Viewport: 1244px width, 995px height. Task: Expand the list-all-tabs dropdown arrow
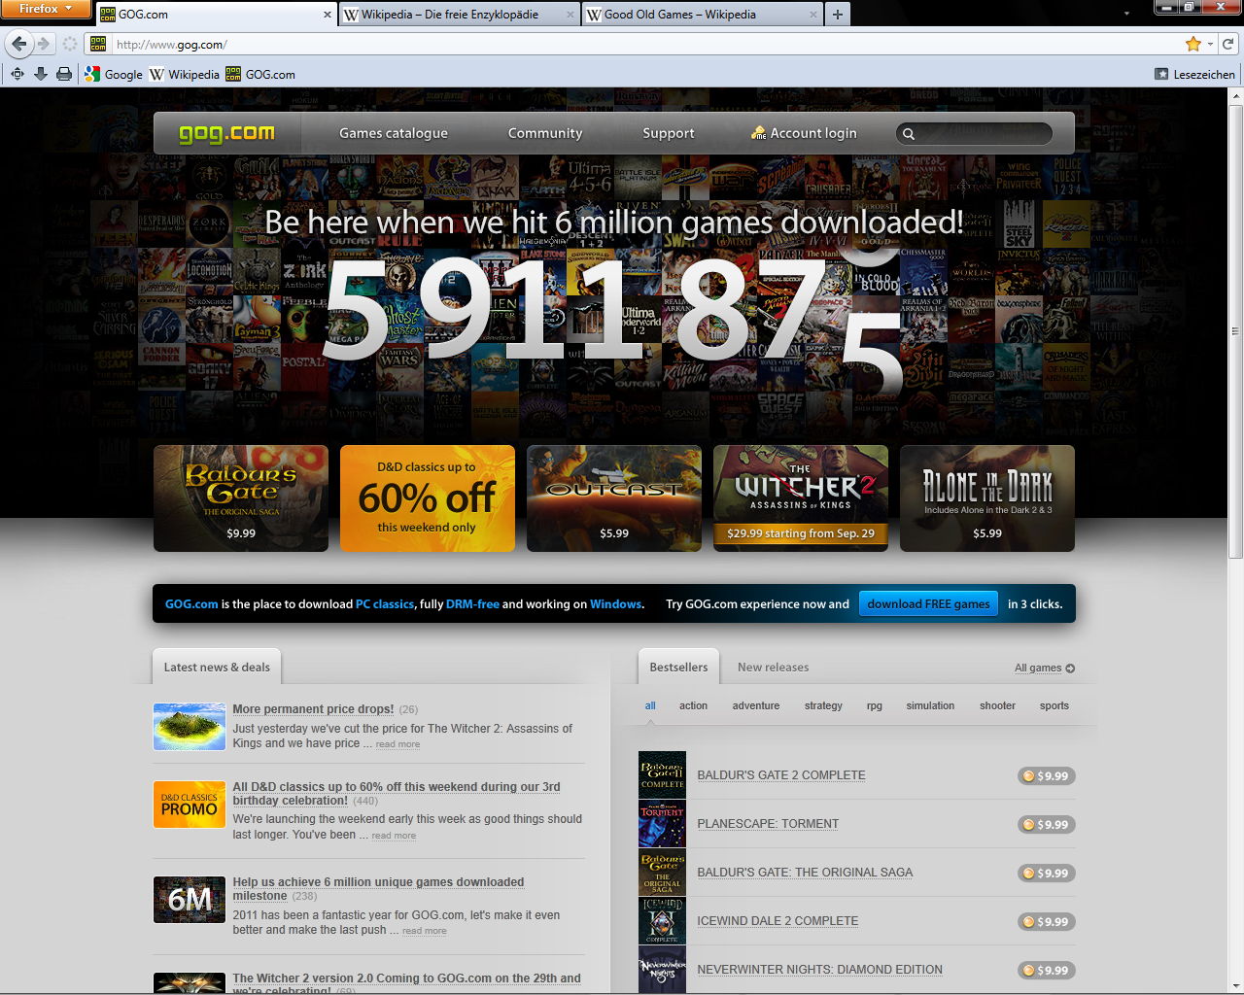(x=1126, y=15)
